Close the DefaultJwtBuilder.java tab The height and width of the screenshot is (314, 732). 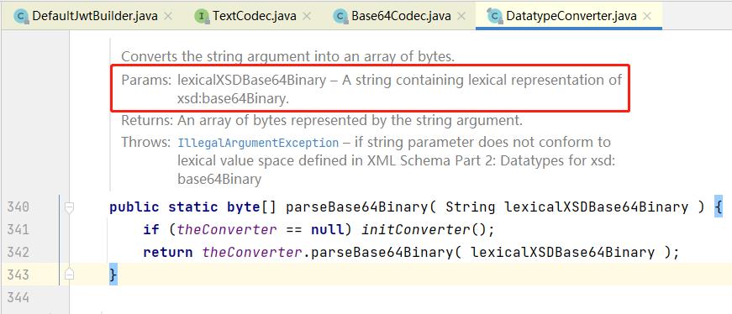168,16
